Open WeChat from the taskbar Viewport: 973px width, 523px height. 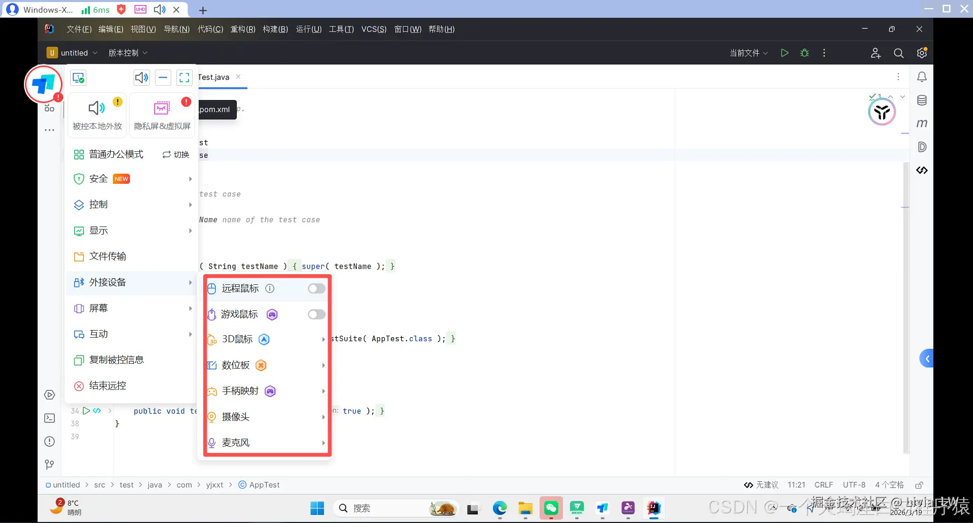[551, 508]
